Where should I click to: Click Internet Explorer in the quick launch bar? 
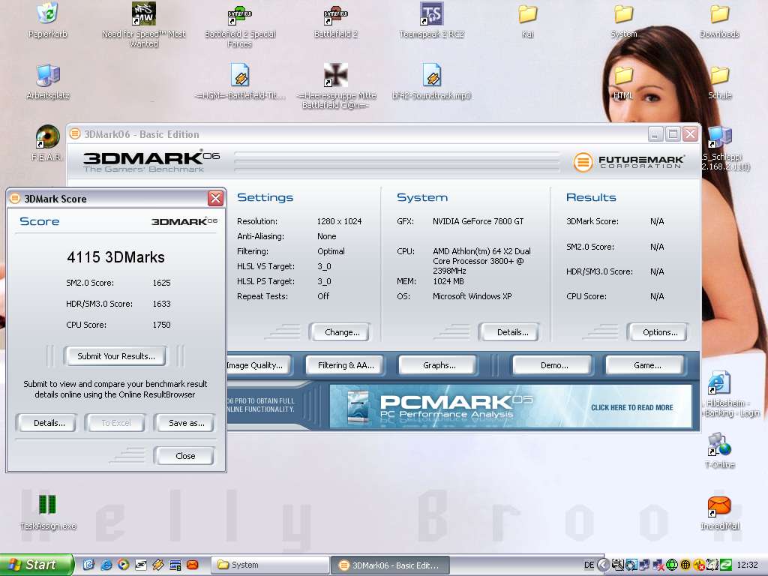click(106, 565)
